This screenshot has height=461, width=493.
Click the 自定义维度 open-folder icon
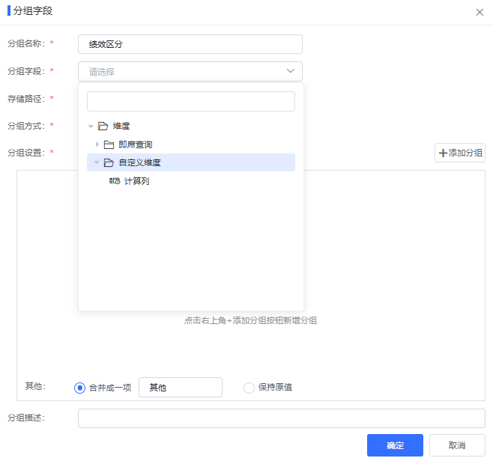(x=109, y=162)
